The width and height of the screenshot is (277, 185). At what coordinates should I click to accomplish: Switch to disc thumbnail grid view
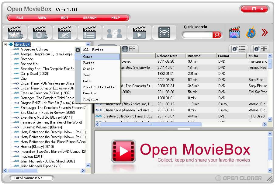(260, 49)
